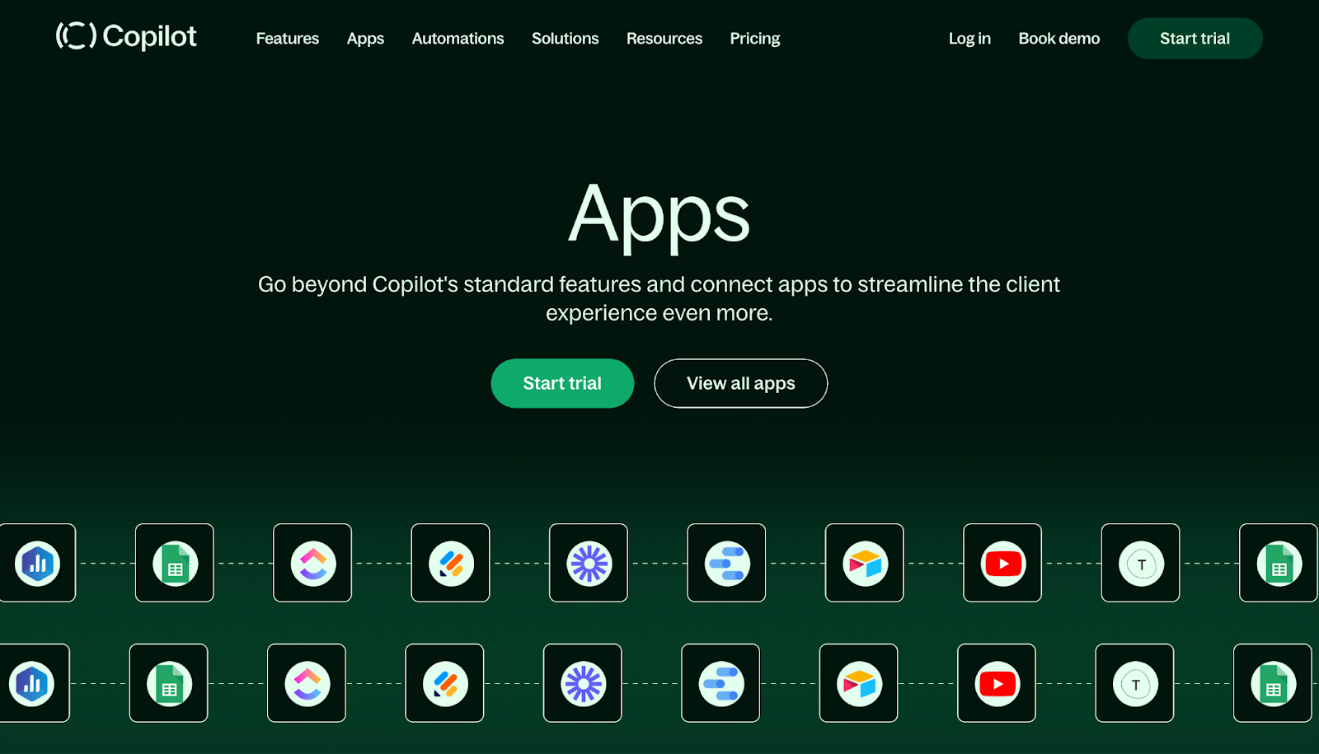
Task: Open the Looker Studio icon in the top row
Action: 726,563
